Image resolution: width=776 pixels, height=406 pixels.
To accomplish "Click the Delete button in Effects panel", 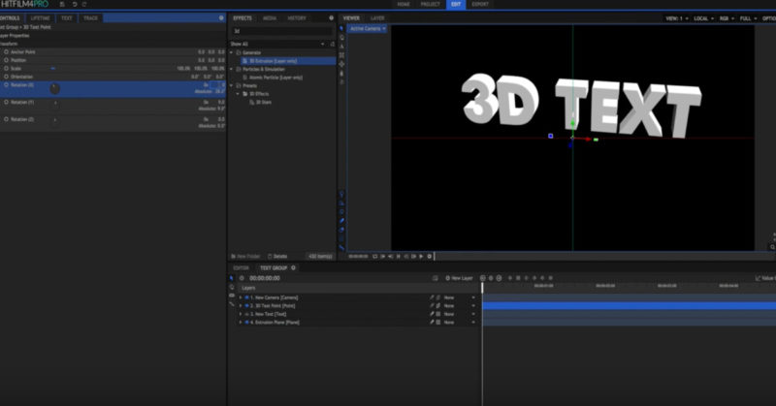I will [278, 256].
